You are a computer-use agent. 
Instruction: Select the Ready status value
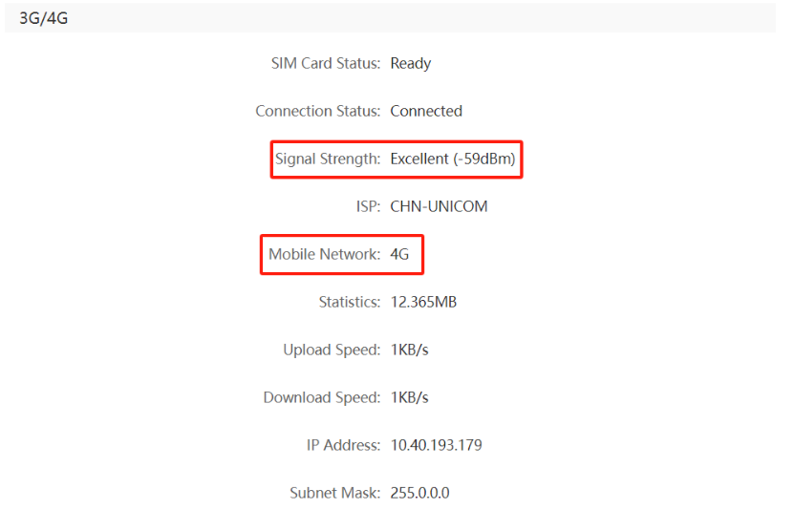[x=411, y=64]
